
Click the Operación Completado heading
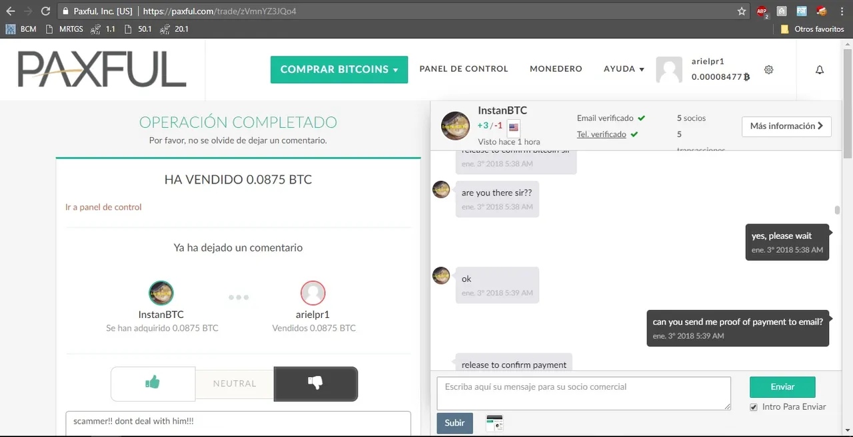tap(238, 122)
